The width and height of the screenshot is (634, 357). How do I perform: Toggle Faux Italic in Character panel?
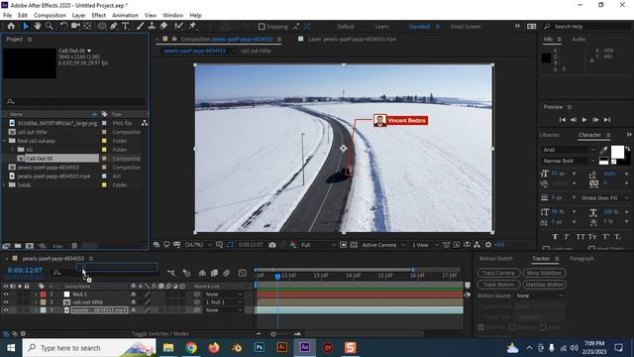567,237
